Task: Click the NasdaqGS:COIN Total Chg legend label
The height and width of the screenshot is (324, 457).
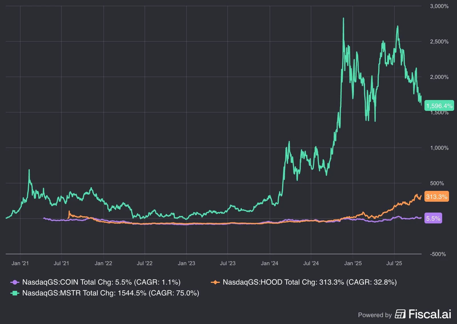Action: (x=101, y=282)
